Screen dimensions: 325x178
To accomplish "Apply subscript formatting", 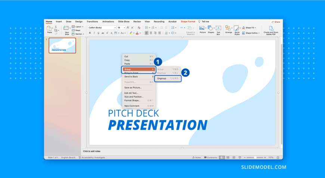I will (x=111, y=33).
